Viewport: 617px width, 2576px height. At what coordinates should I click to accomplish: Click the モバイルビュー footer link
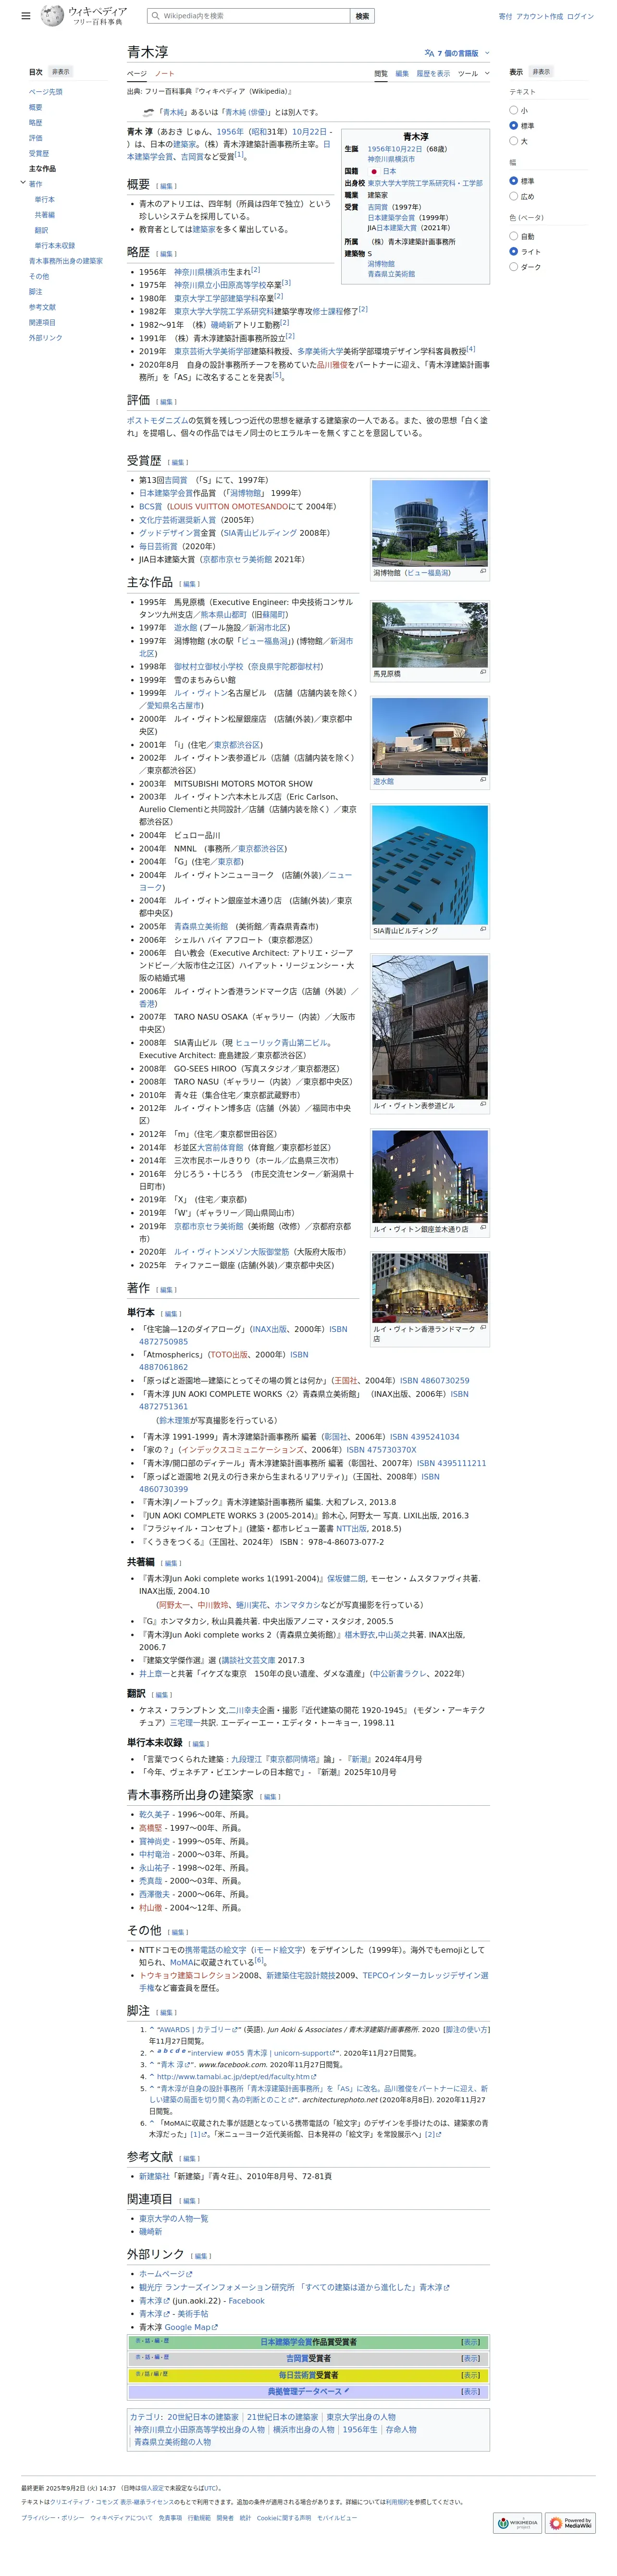click(336, 2517)
